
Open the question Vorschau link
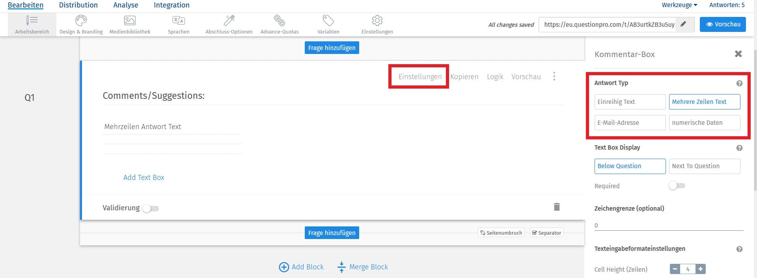[x=526, y=76]
